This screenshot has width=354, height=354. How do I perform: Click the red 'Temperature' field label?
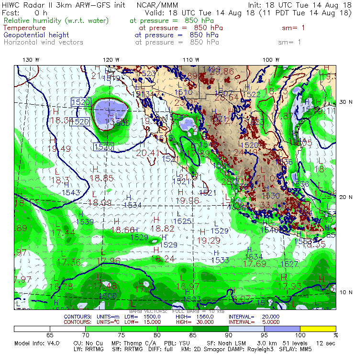24,28
